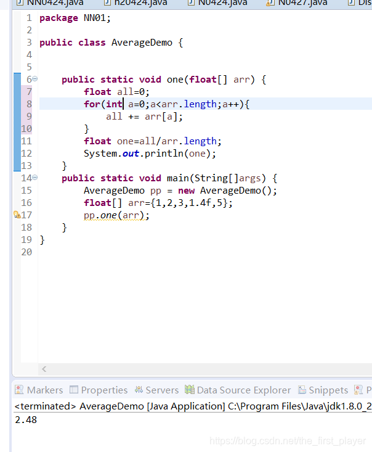Open the Markers view tab
This screenshot has width=372, height=452.
click(39, 390)
